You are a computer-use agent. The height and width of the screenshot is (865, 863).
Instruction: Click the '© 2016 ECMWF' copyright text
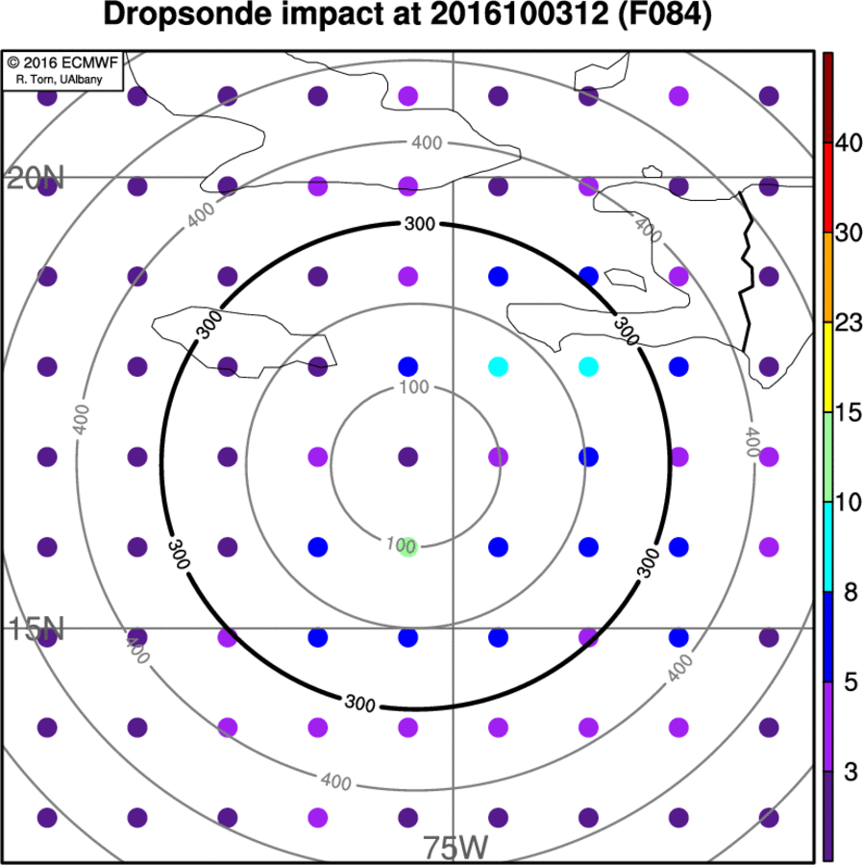tap(62, 62)
